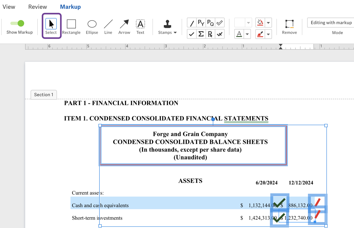This screenshot has width=354, height=228.
Task: Click the solid checkmark stamp
Action: (192, 34)
